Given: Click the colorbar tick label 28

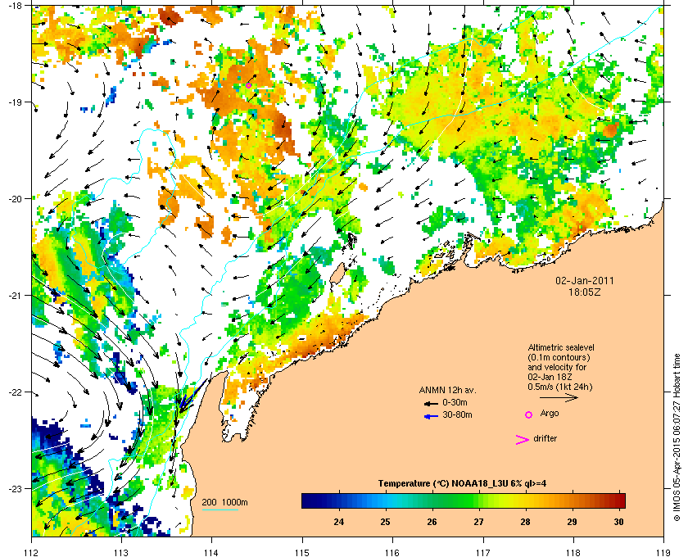Looking at the screenshot, I should tap(525, 522).
